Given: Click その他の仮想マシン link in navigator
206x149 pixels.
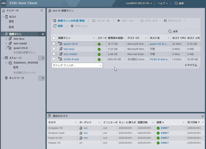Looking at the screenshot, I should click(x=25, y=52).
